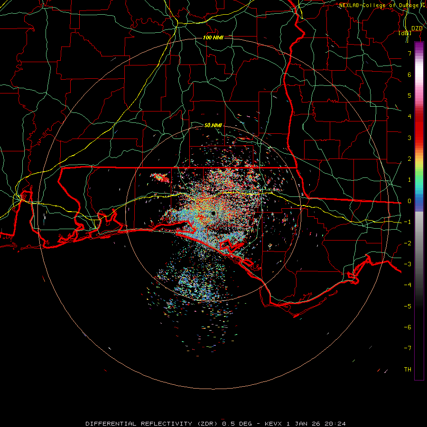Click the isolated red echo patch west of the radar
This screenshot has height=427, width=427.
coord(160,177)
